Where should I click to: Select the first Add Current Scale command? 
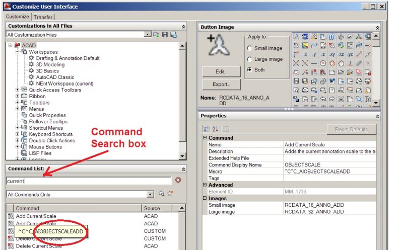36,216
